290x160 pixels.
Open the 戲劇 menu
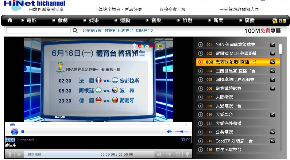point(63,20)
